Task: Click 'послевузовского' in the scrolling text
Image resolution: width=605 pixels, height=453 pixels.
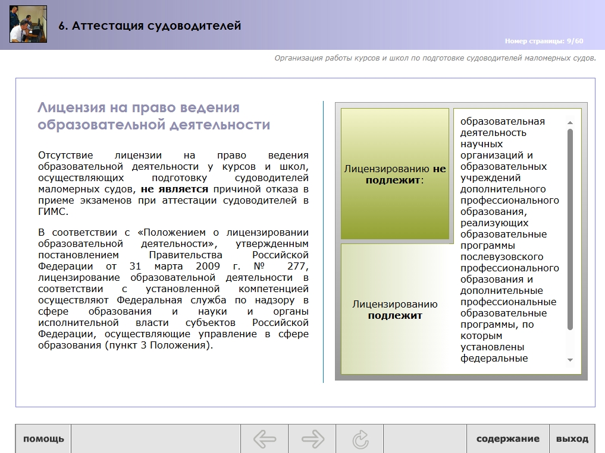Action: click(x=501, y=256)
